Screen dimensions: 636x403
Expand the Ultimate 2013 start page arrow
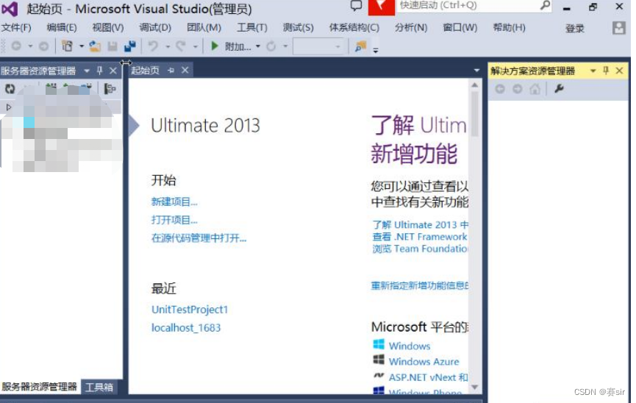(x=134, y=126)
